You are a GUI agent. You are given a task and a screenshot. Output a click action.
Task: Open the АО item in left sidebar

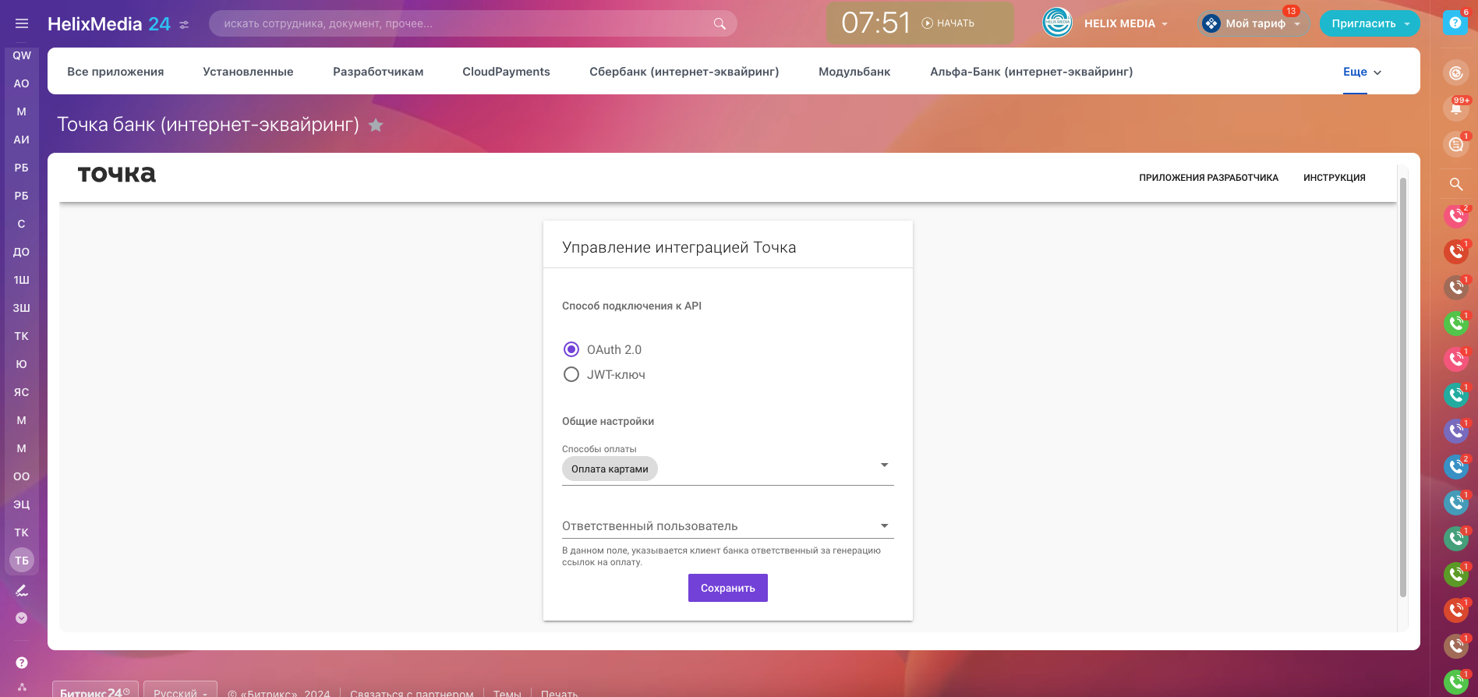22,83
